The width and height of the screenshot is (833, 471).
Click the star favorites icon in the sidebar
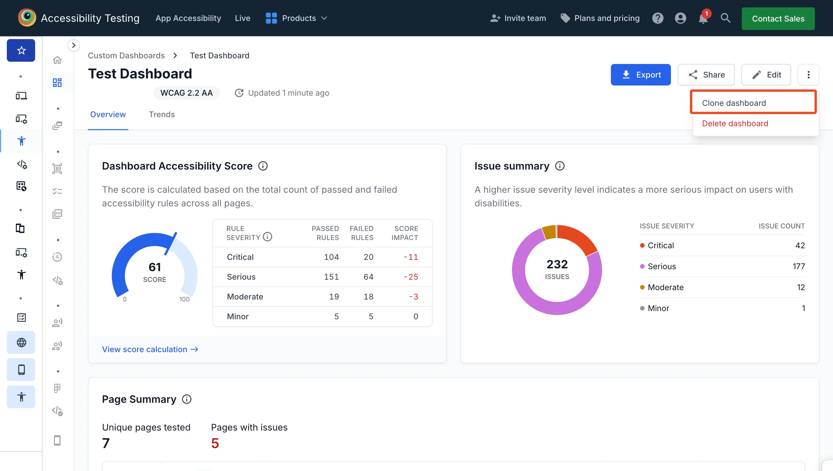coord(21,50)
